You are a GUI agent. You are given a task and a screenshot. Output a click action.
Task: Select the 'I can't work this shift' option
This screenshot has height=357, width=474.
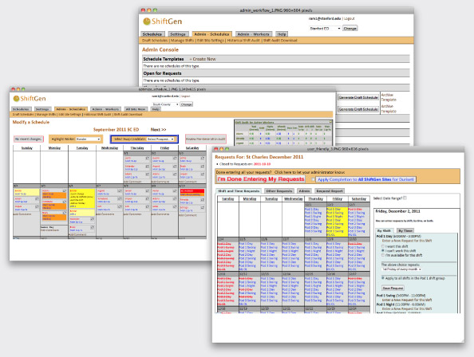[x=383, y=250]
